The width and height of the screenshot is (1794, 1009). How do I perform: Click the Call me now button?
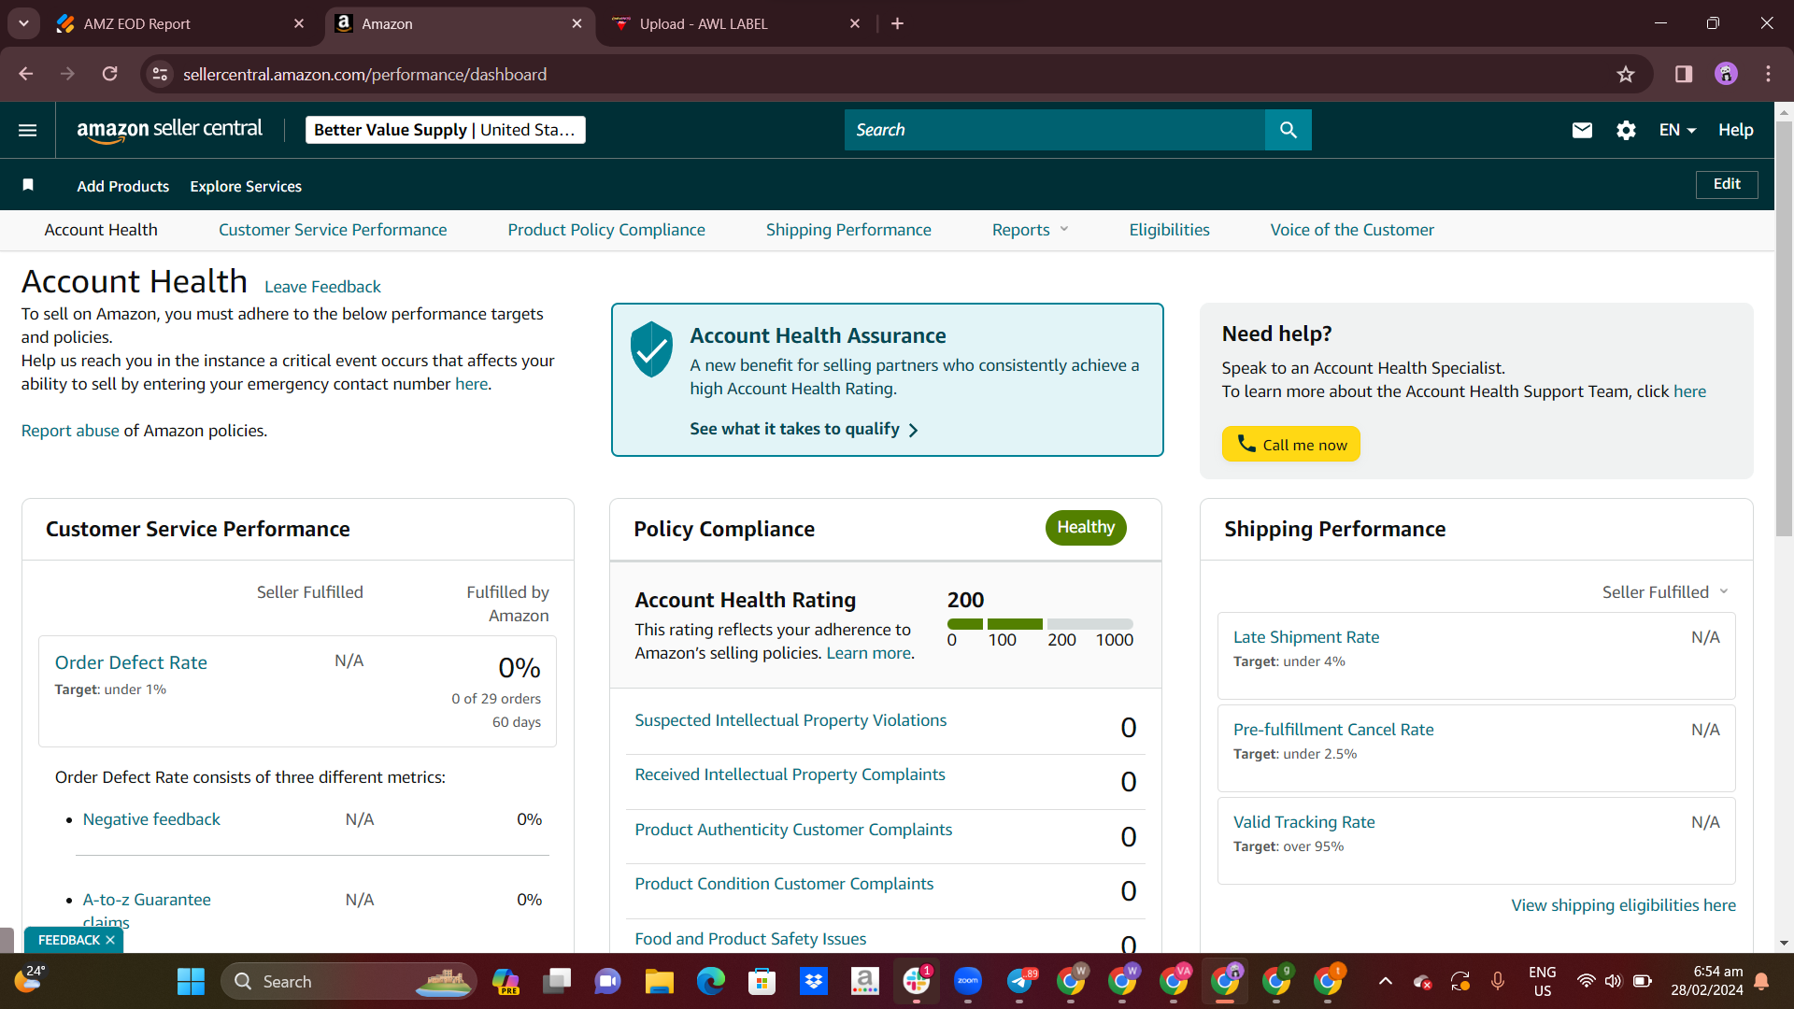click(x=1290, y=445)
